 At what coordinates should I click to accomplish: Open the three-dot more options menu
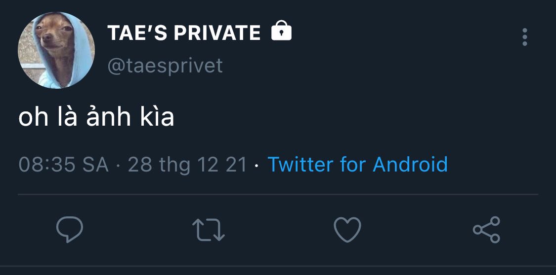click(x=524, y=37)
